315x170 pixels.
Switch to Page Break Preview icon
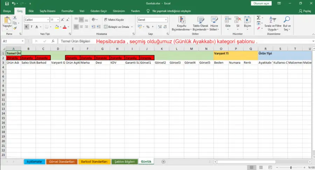pos(270,168)
